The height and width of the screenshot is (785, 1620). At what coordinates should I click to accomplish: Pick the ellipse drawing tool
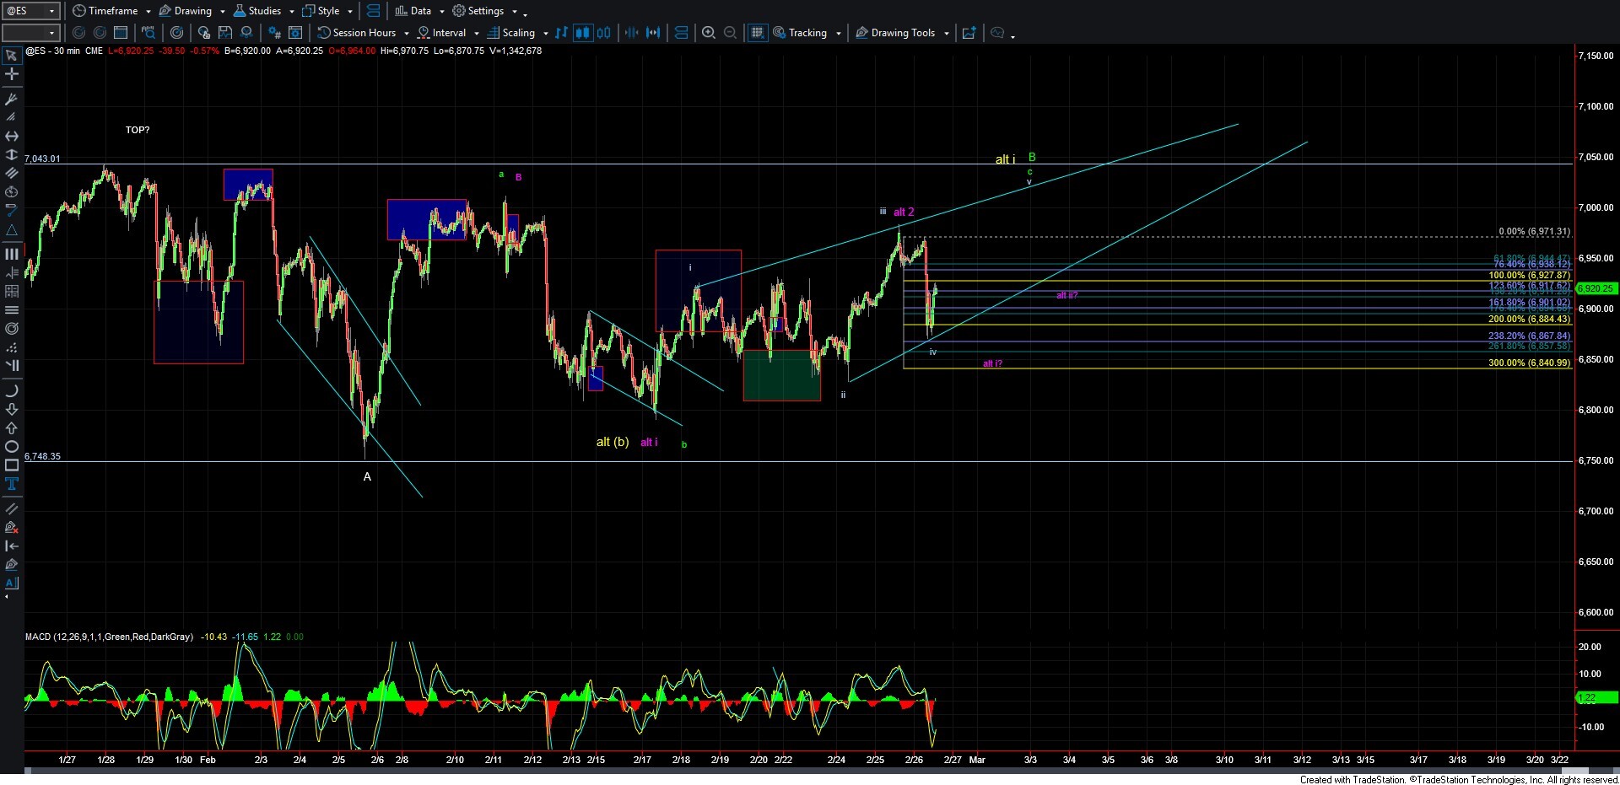pos(12,447)
